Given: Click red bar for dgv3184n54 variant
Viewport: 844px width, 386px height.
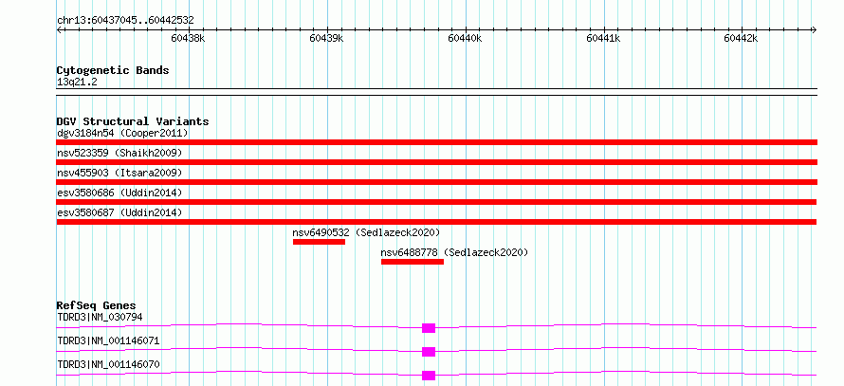Looking at the screenshot, I should click(x=436, y=142).
